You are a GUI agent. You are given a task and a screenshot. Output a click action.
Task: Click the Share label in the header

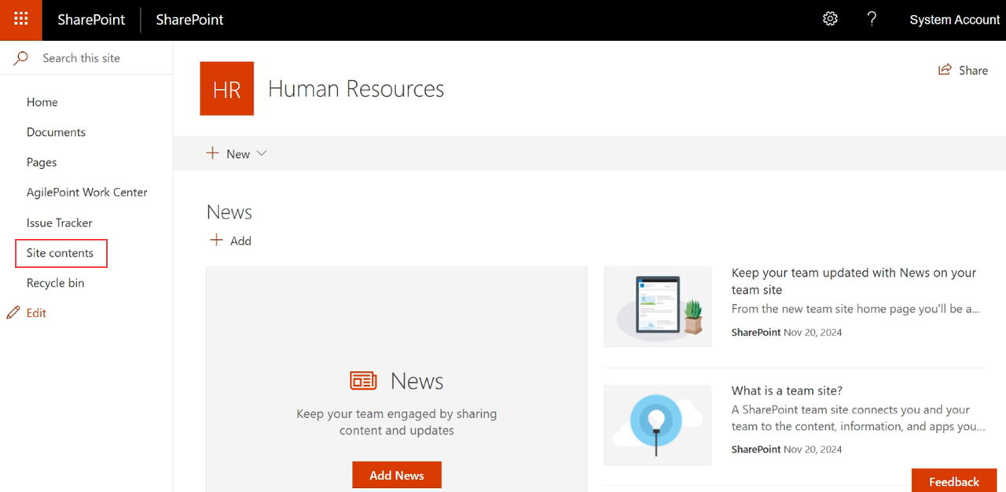(x=973, y=70)
